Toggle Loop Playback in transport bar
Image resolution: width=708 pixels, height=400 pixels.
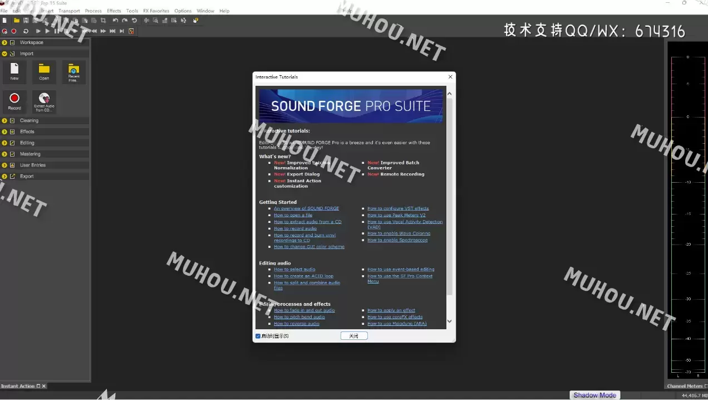click(26, 31)
